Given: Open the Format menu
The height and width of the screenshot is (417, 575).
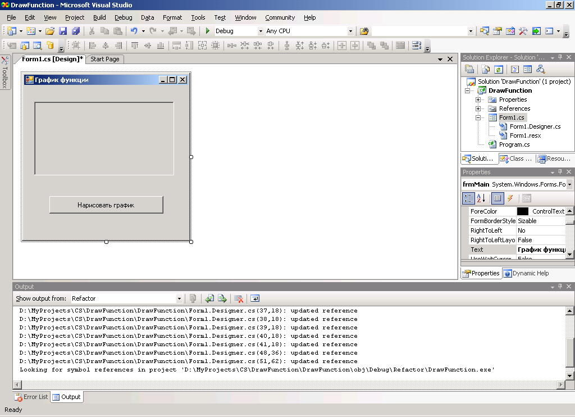Looking at the screenshot, I should [x=172, y=17].
